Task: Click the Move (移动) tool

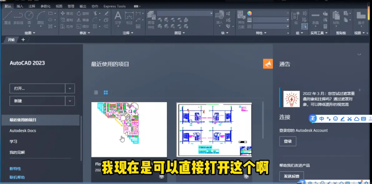Action: click(x=67, y=13)
